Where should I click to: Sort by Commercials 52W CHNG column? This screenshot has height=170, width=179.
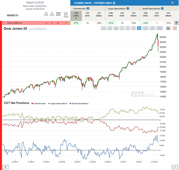point(76,16)
